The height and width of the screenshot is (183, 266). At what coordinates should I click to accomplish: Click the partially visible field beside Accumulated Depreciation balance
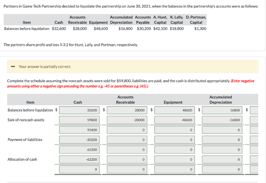coord(254,110)
